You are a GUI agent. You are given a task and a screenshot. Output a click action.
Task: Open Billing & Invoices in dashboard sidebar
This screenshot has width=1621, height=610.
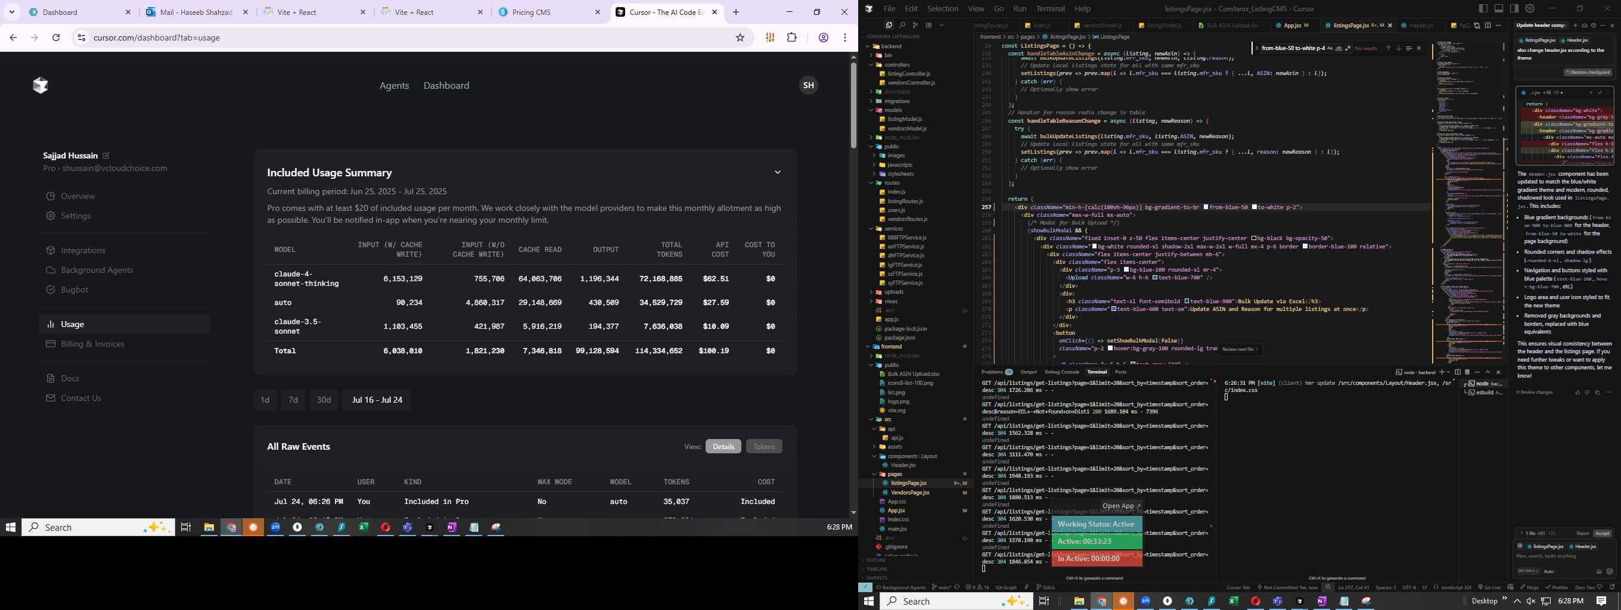click(92, 344)
